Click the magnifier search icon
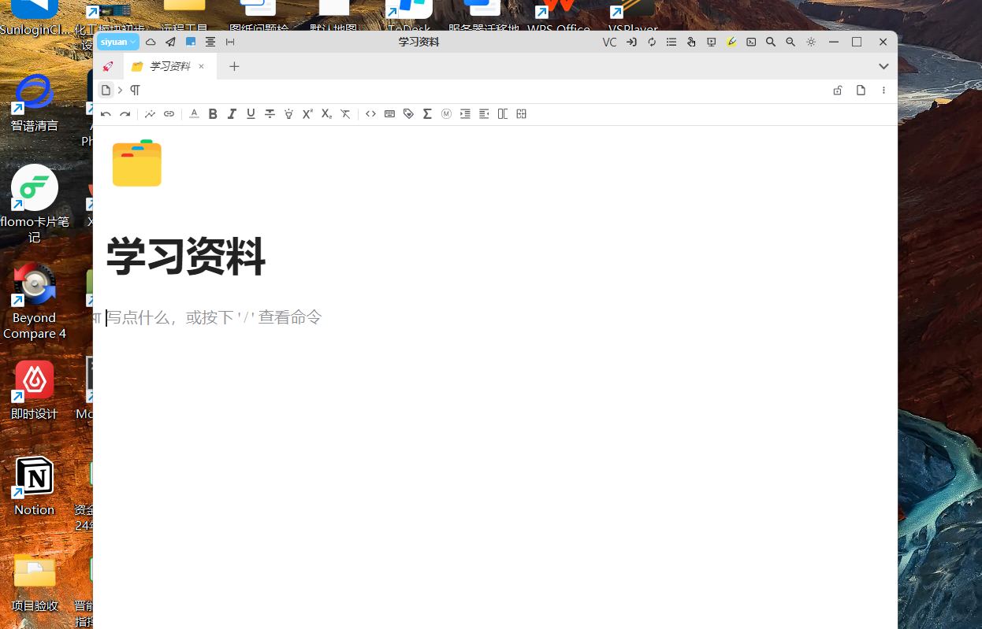Screen dimensions: 982x629 coord(771,43)
